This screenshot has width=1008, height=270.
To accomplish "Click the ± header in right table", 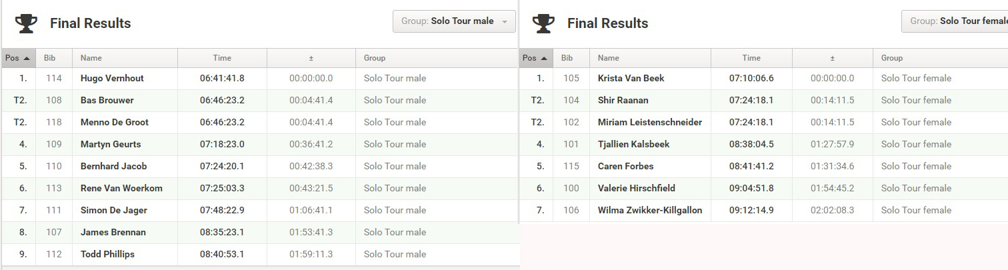I will [832, 58].
